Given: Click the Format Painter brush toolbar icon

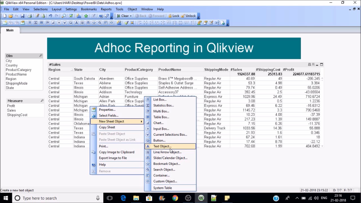Looking at the screenshot, I should click(127, 23).
